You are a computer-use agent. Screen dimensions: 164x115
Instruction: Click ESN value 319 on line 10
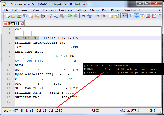75,70
